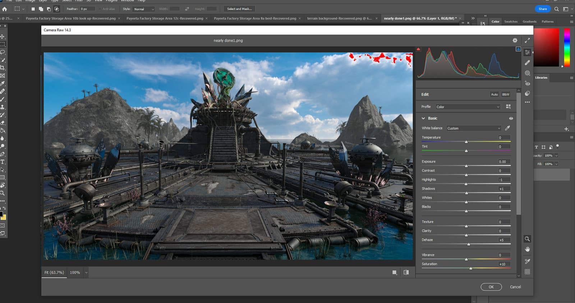Open the Masking tool in Camera Raw
The width and height of the screenshot is (575, 303).
tap(527, 73)
